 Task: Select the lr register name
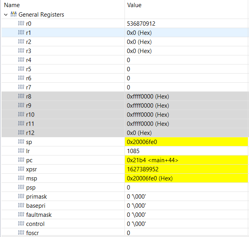pos(28,151)
